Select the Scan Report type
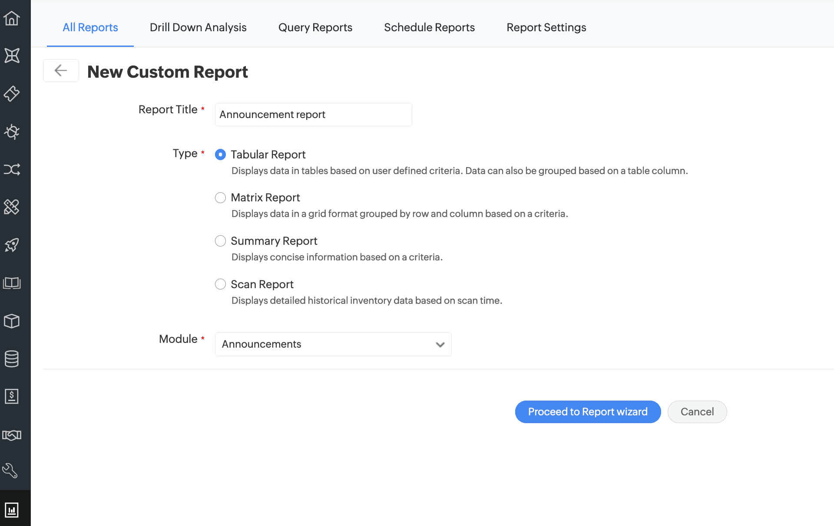The height and width of the screenshot is (526, 834). (220, 284)
